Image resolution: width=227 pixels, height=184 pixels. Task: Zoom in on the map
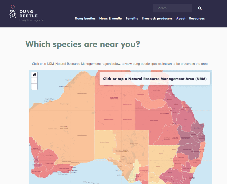(x=34, y=81)
